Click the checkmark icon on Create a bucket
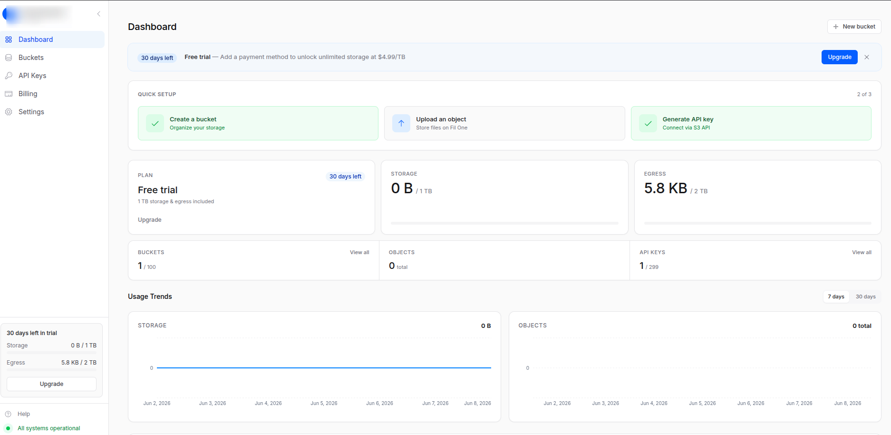This screenshot has width=891, height=435. (x=155, y=123)
